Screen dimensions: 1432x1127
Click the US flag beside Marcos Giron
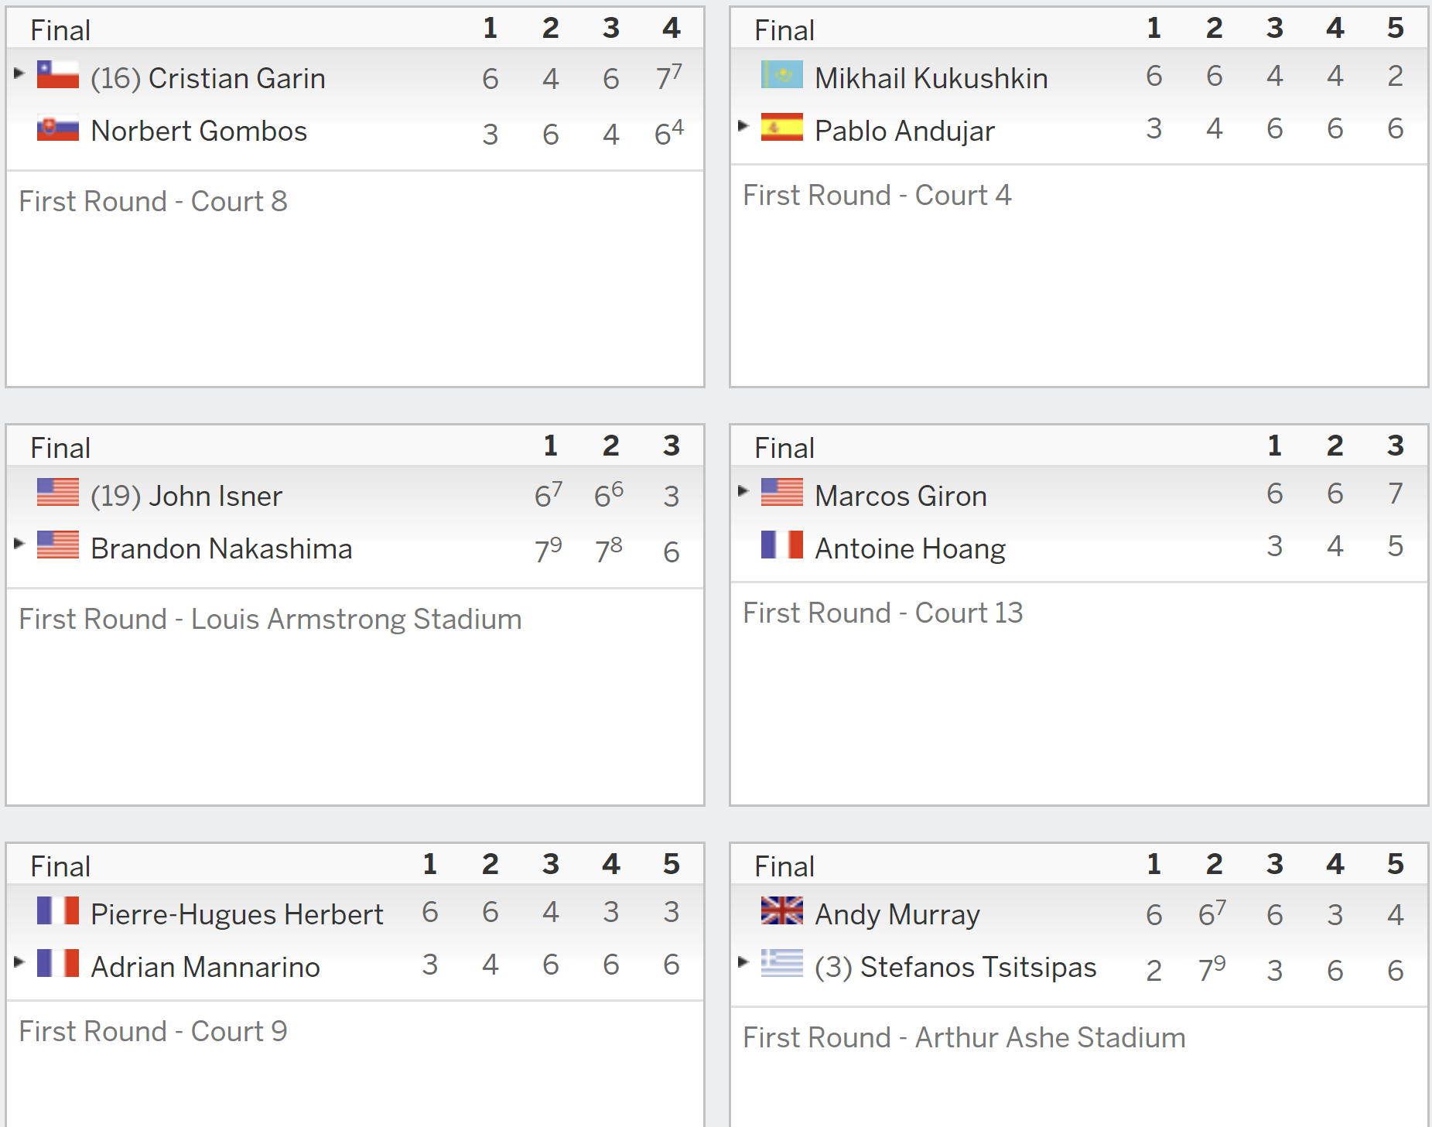(782, 492)
